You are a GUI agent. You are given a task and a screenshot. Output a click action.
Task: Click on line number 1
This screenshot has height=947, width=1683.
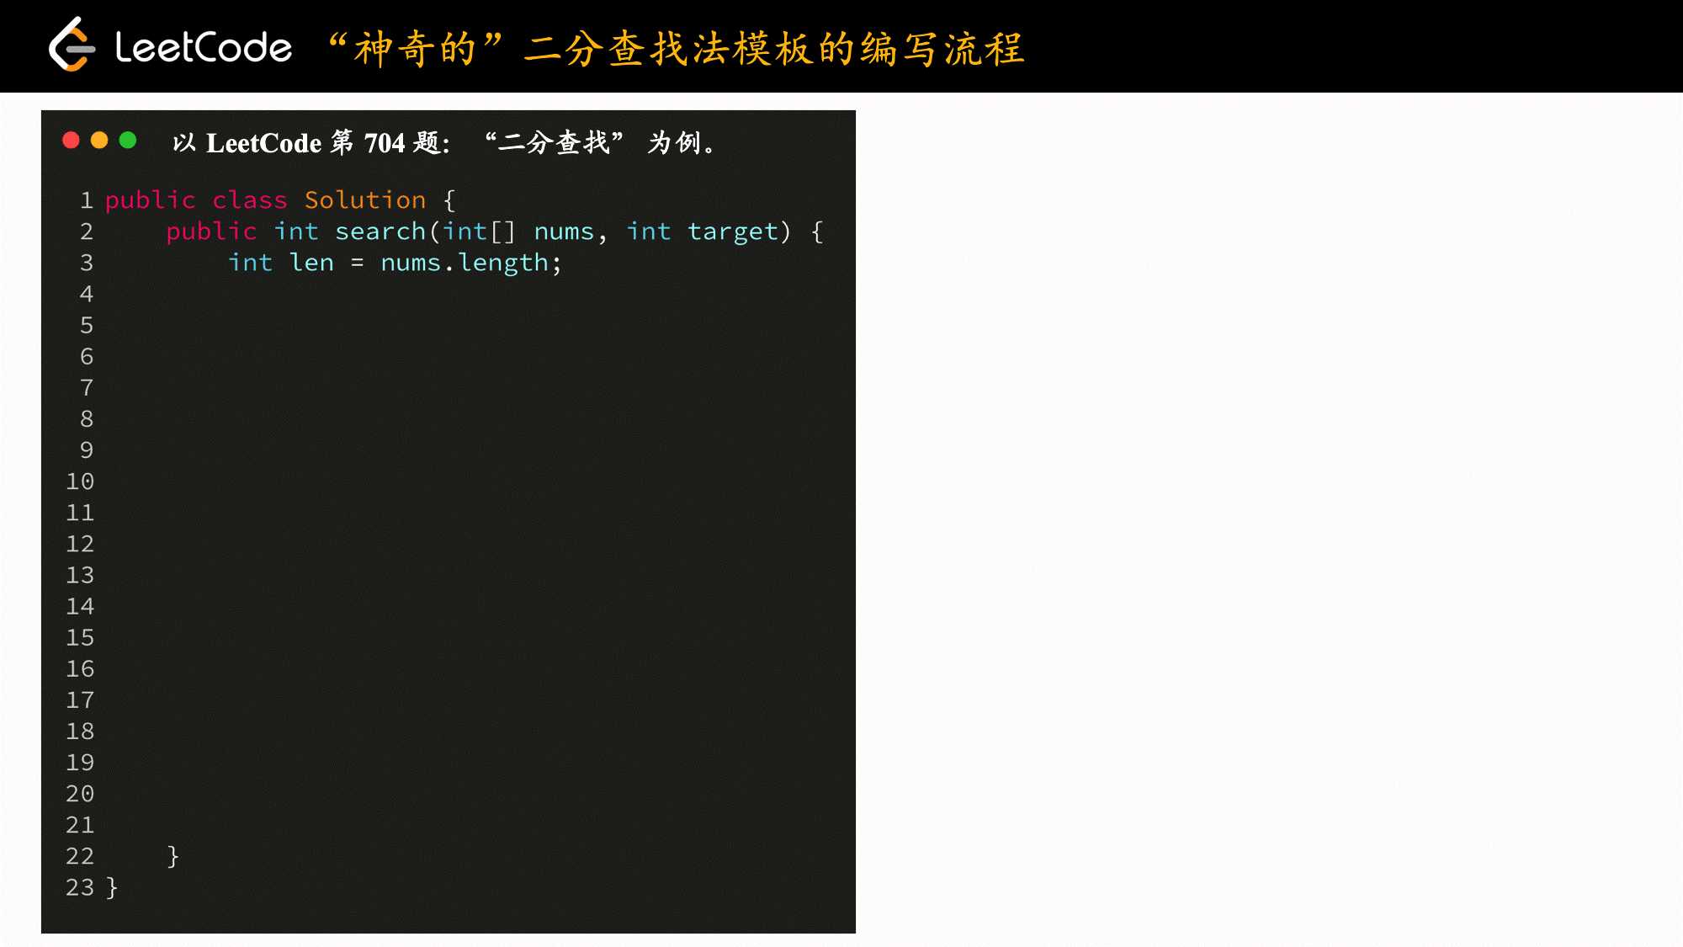pos(87,199)
